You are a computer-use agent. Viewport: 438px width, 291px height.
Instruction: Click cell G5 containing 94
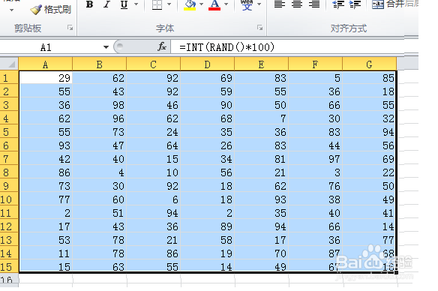click(369, 132)
